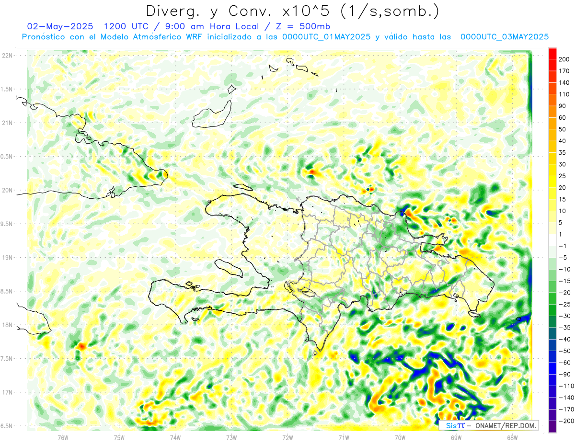The image size is (575, 444).
Task: Select the '20N' latitude axis label
Action: (7, 190)
